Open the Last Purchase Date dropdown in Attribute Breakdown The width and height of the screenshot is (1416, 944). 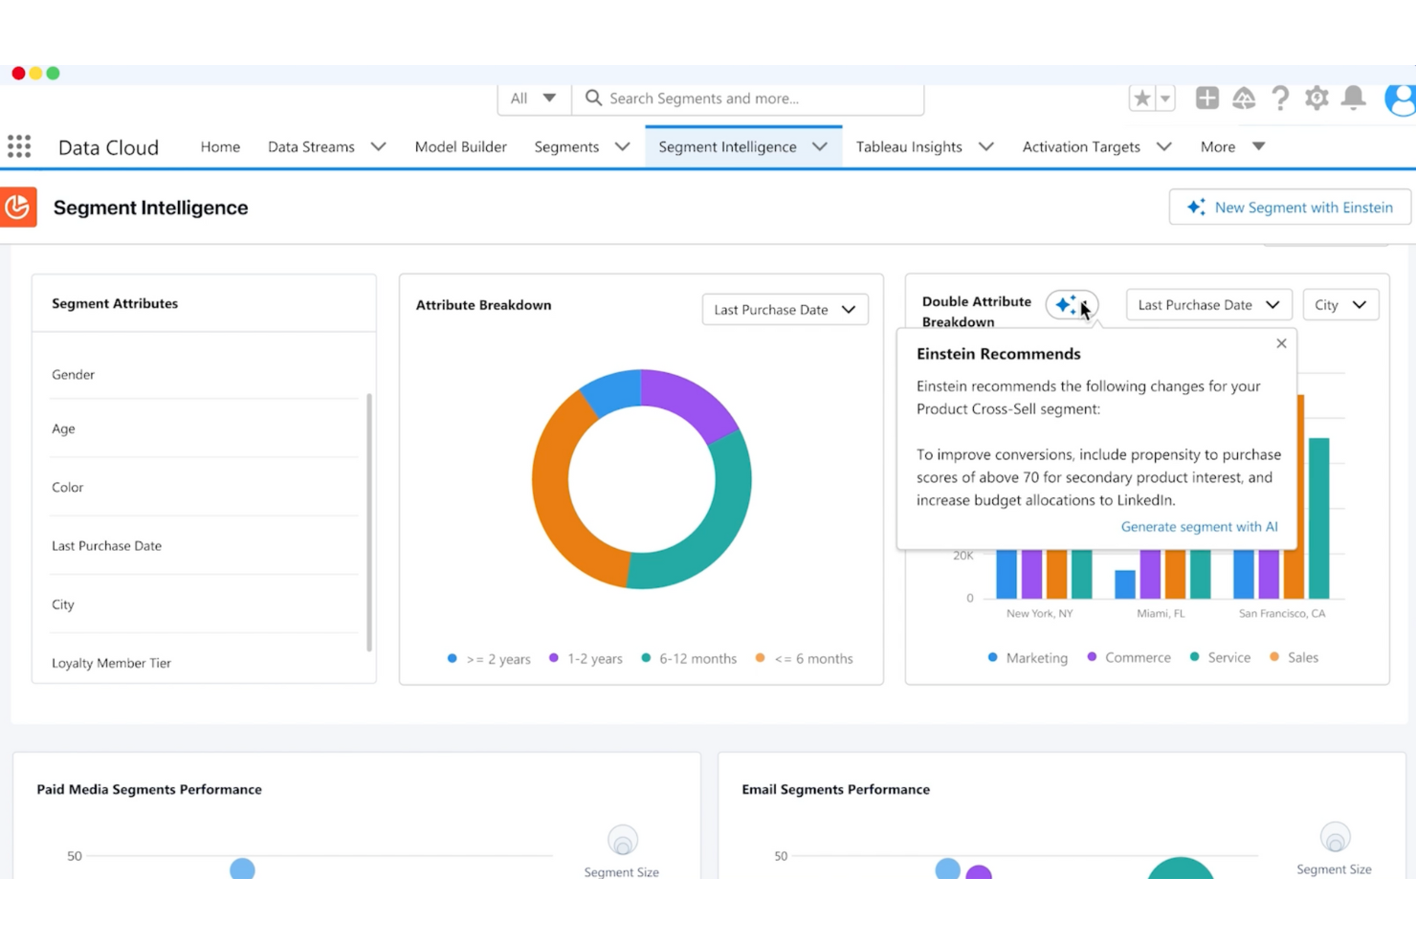[x=785, y=309]
